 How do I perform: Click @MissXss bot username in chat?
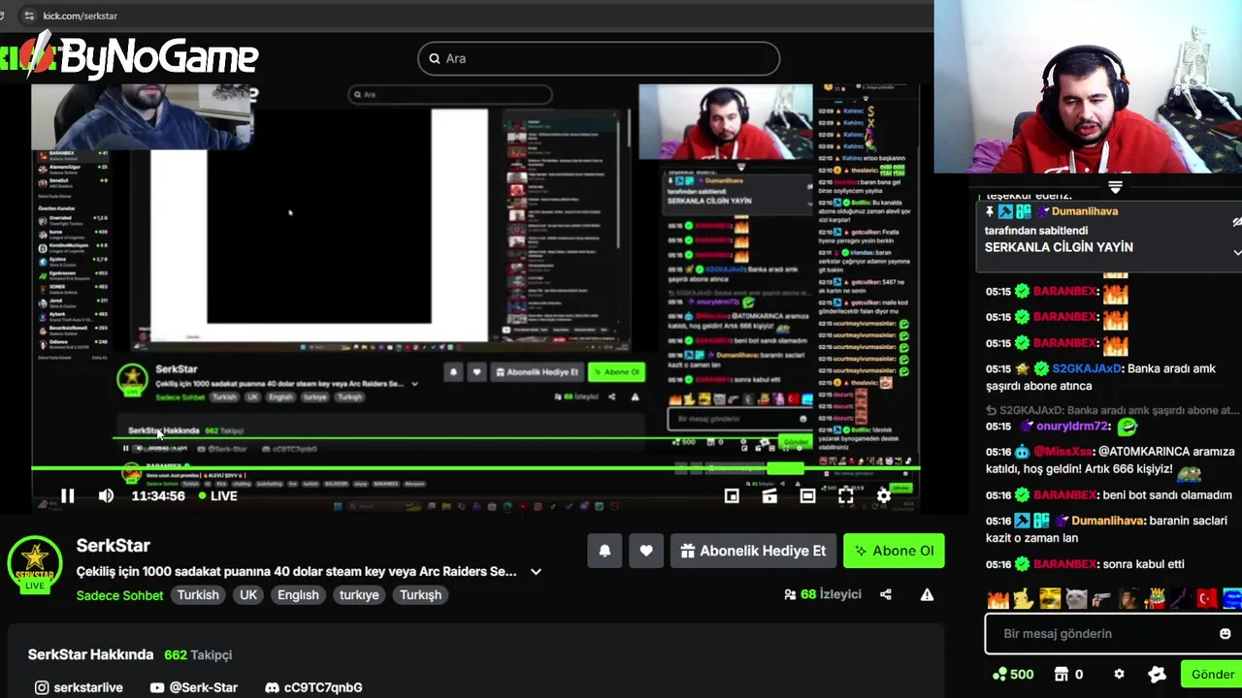coord(1062,452)
